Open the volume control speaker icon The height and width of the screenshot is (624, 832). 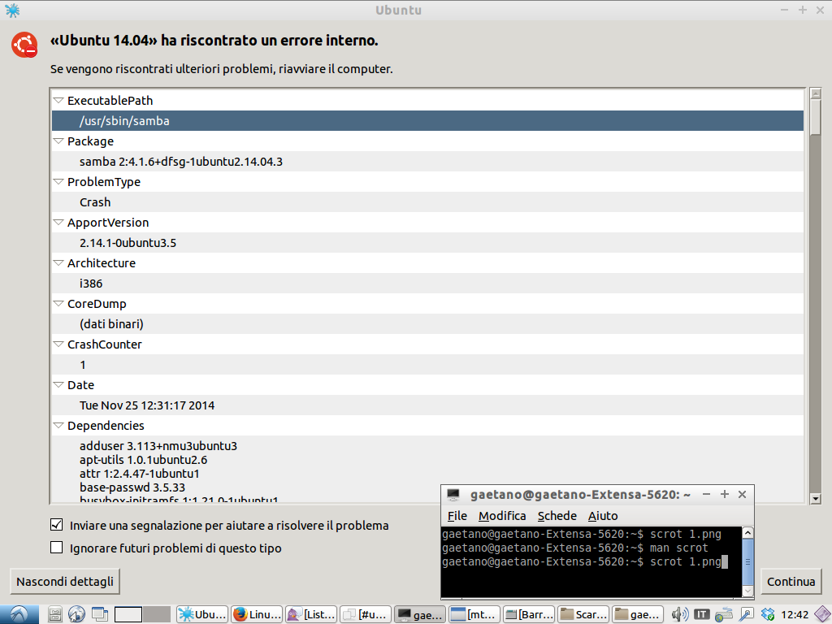680,614
